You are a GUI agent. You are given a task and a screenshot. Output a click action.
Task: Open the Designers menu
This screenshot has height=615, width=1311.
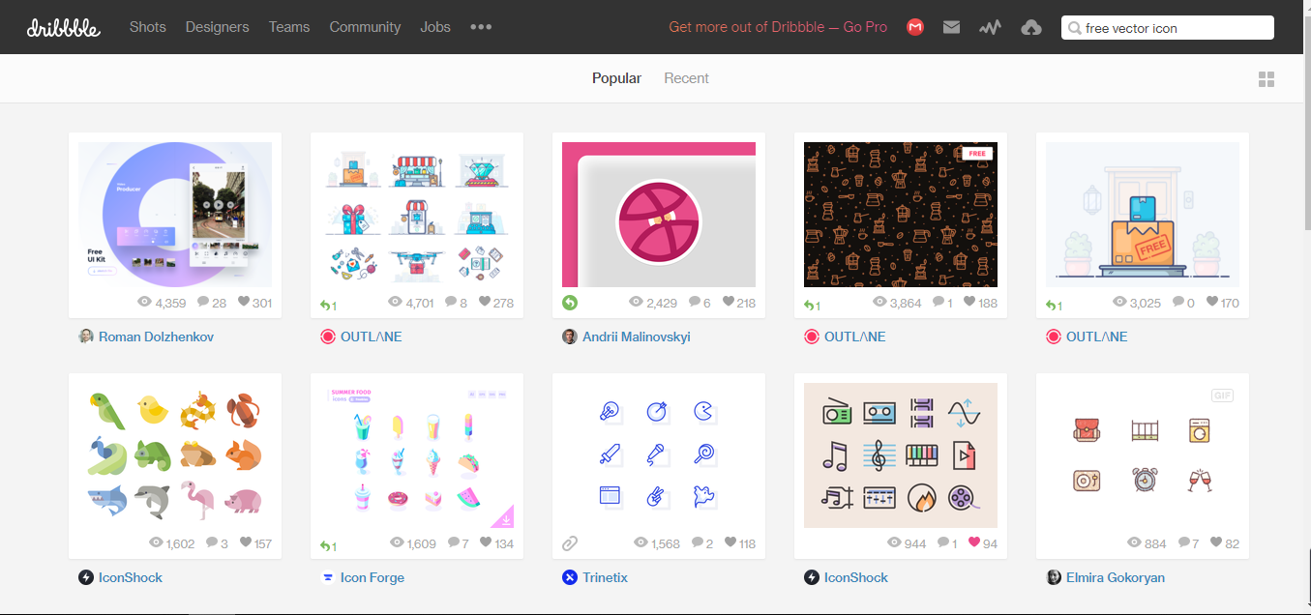click(x=218, y=27)
